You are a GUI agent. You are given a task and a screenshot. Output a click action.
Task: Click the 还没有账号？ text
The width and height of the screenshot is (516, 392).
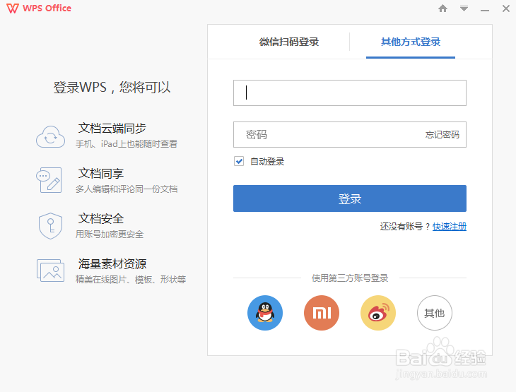pyautogui.click(x=406, y=226)
